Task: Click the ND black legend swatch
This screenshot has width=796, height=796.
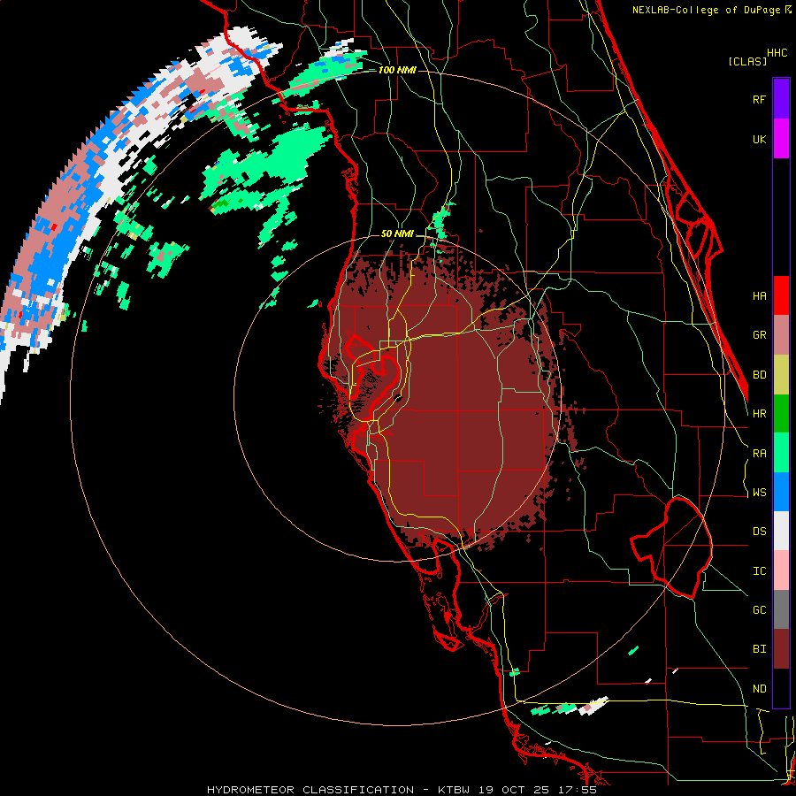Action: pyautogui.click(x=781, y=688)
